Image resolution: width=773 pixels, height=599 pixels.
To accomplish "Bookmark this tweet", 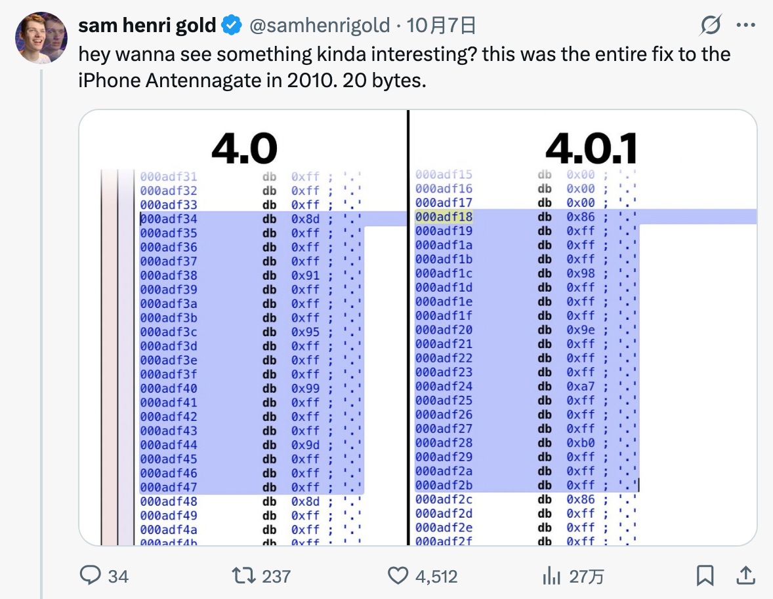I will [x=705, y=576].
